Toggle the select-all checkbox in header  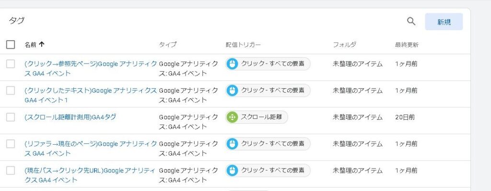(x=11, y=45)
